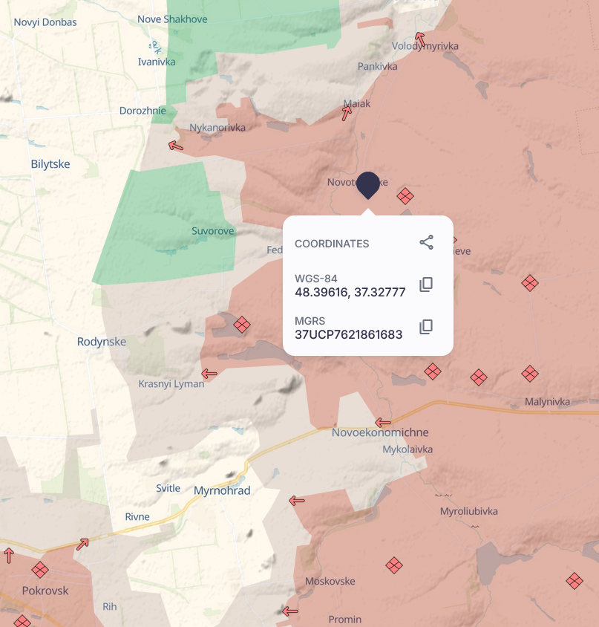Image resolution: width=599 pixels, height=627 pixels.
Task: Click the share icon in Coordinates popup
Action: (426, 242)
